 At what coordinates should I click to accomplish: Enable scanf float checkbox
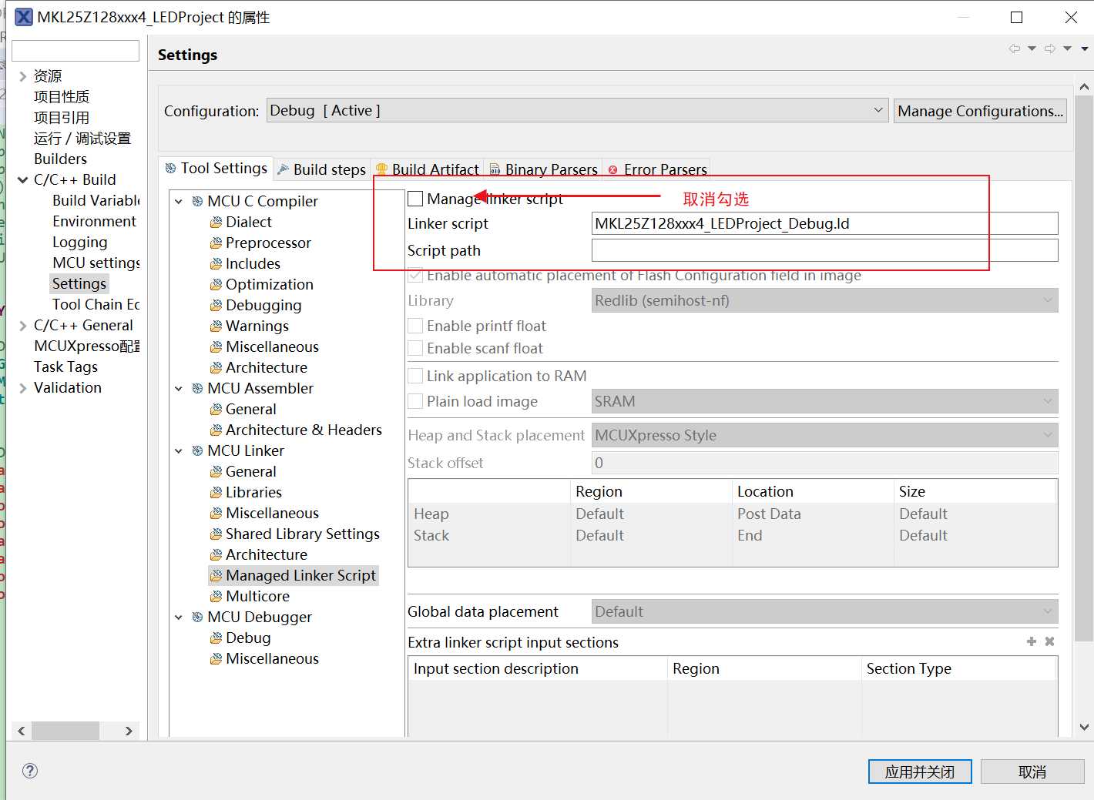point(415,348)
